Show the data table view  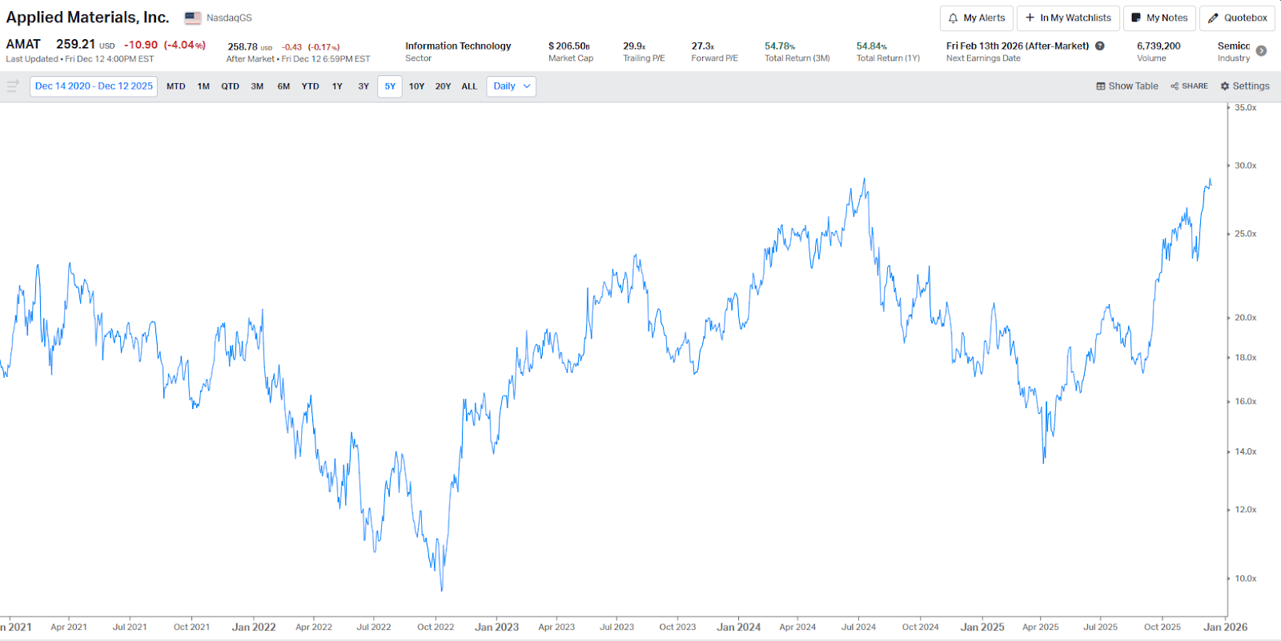point(1126,86)
